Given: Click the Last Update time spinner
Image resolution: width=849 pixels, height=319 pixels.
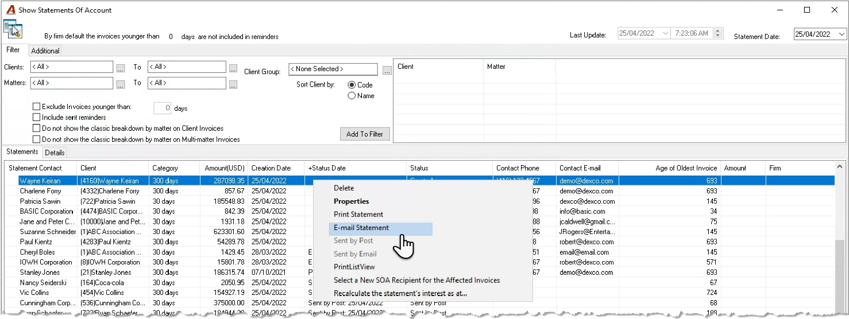Looking at the screenshot, I should [x=718, y=33].
